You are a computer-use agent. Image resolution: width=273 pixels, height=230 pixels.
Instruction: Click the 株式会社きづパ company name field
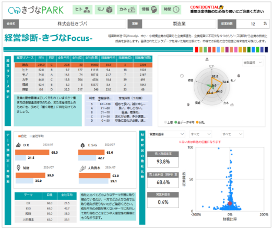tap(73, 24)
